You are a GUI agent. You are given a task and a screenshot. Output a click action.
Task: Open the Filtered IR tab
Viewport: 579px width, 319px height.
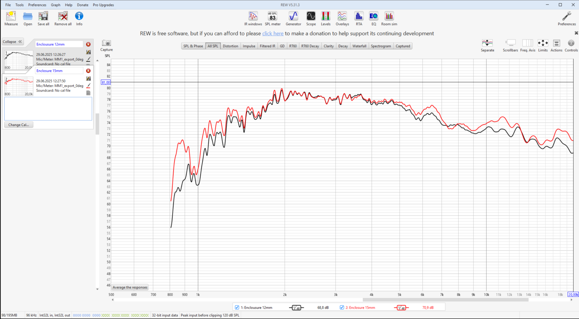tap(267, 46)
